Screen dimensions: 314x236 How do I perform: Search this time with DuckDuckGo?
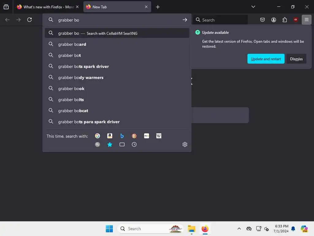point(134,136)
